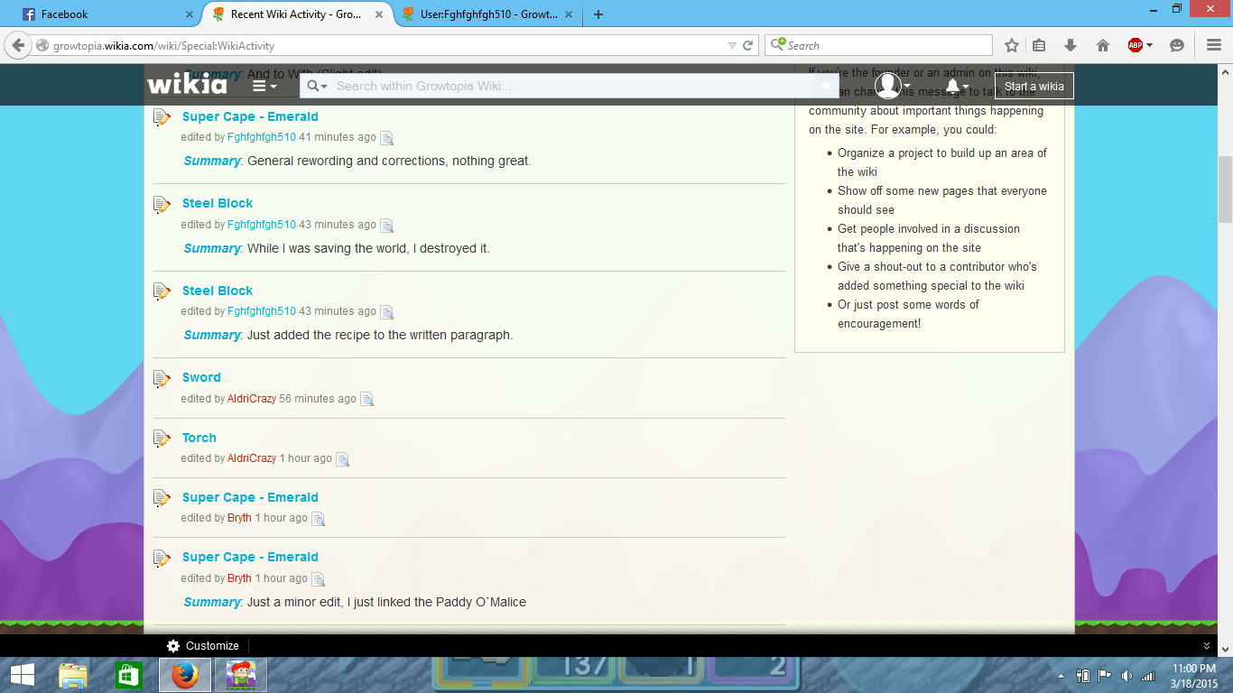1233x693 pixels.
Task: Click the Adblock Plus icon
Action: (x=1136, y=45)
